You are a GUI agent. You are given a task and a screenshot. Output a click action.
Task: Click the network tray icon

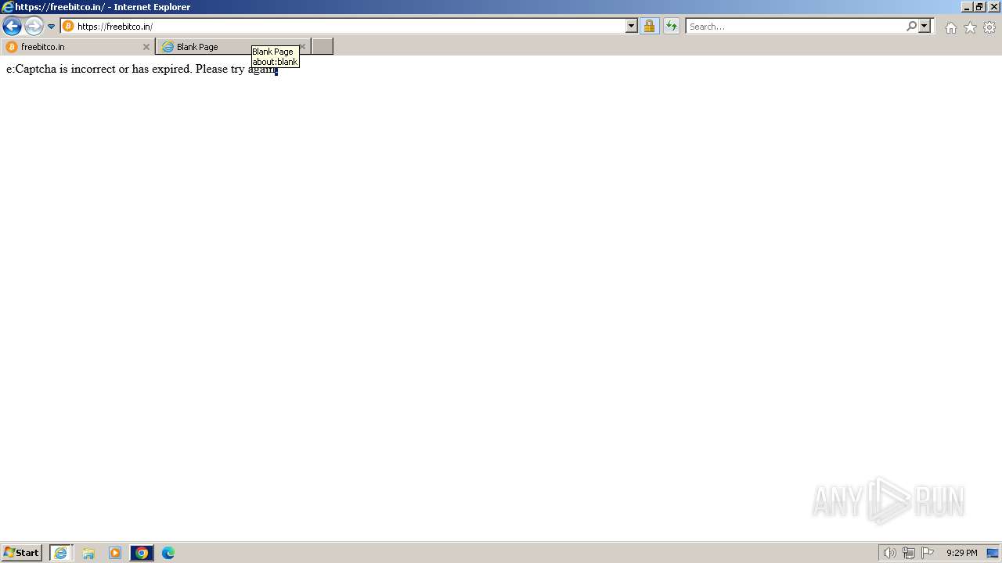909,553
